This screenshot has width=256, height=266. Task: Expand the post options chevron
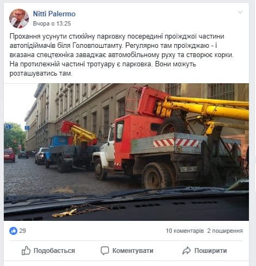pyautogui.click(x=240, y=12)
